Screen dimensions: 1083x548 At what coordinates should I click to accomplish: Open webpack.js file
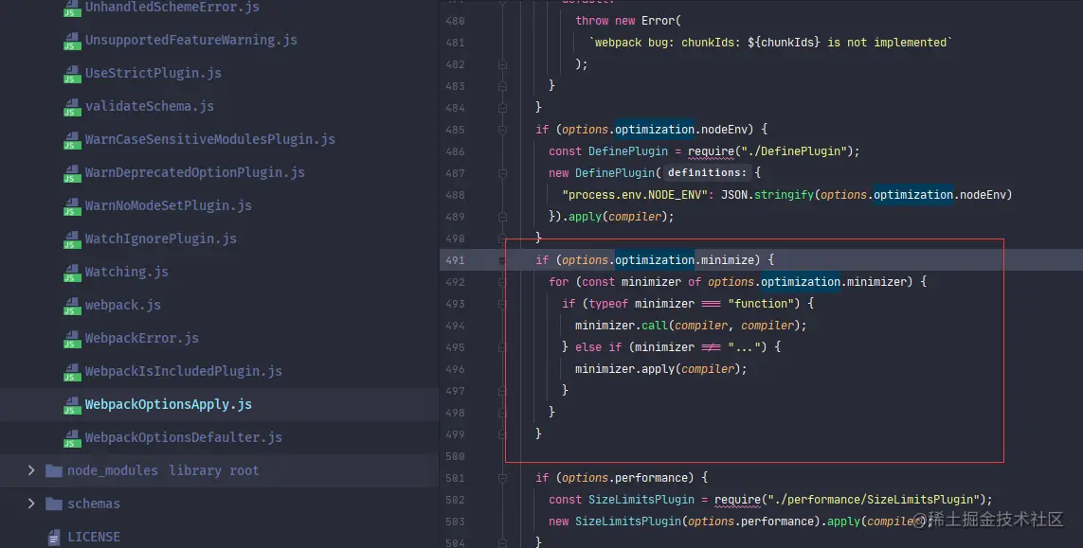[x=122, y=305]
